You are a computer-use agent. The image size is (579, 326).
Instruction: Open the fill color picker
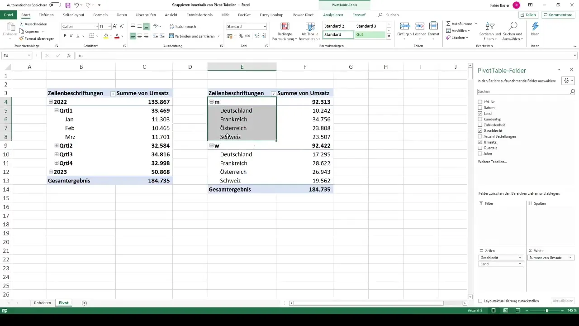(112, 36)
